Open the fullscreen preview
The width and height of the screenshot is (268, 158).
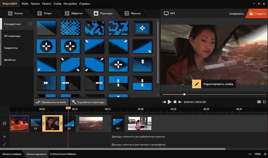pos(264,102)
